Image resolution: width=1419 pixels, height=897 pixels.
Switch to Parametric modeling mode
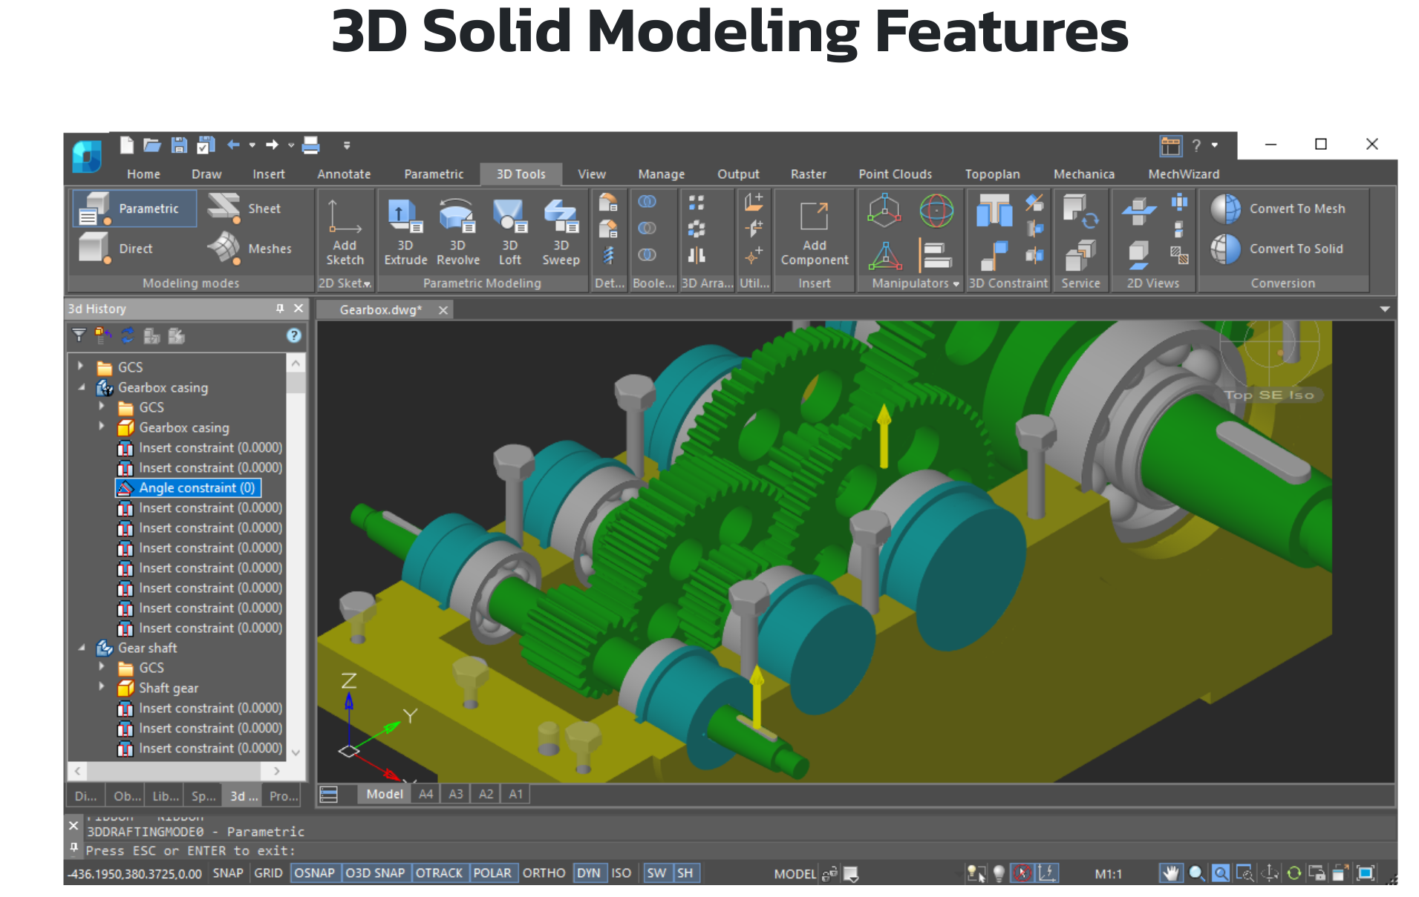(134, 208)
